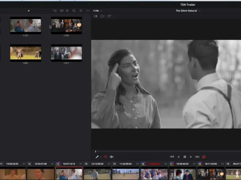Open the three-dot options menu
The width and height of the screenshot is (241, 180).
click(x=88, y=11)
